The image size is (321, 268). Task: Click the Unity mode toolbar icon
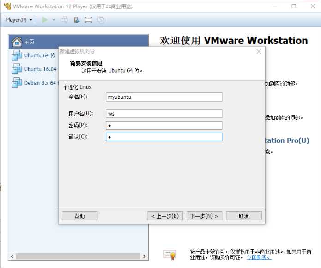click(101, 20)
